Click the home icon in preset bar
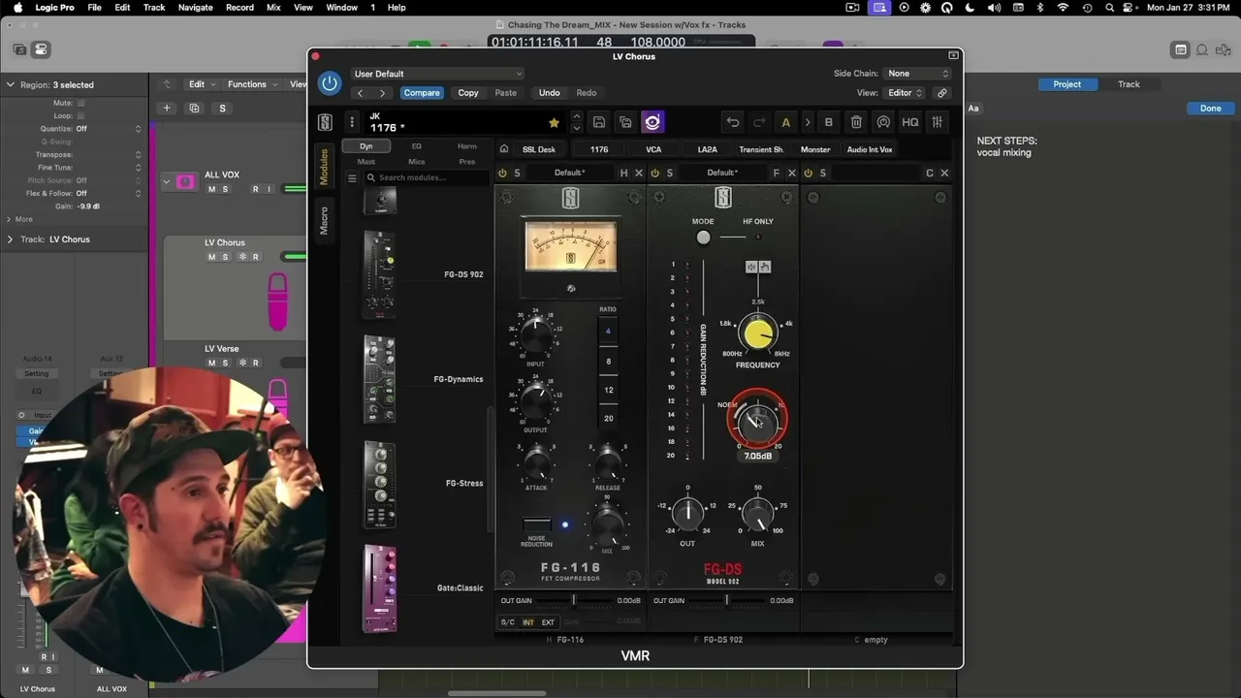Image resolution: width=1241 pixels, height=698 pixels. (504, 149)
